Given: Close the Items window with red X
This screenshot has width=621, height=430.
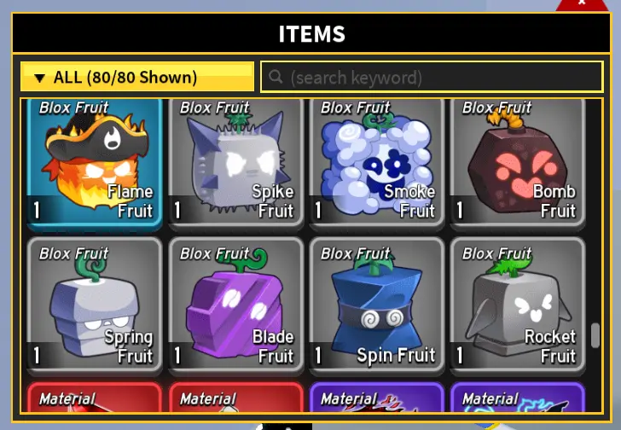Looking at the screenshot, I should coord(582,4).
